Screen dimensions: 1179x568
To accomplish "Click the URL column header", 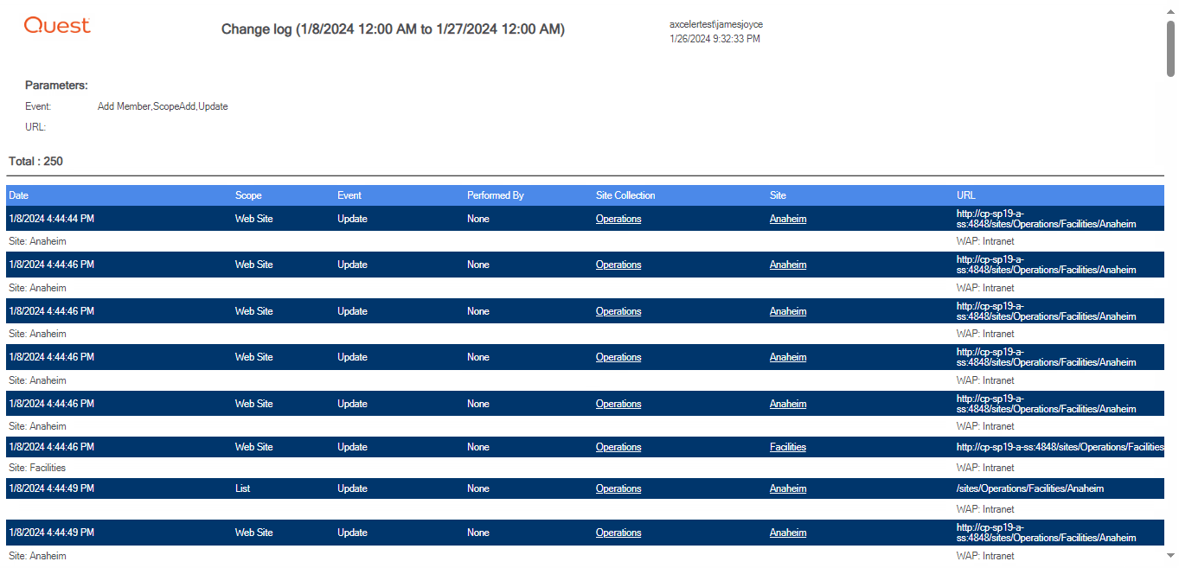I will click(x=966, y=195).
